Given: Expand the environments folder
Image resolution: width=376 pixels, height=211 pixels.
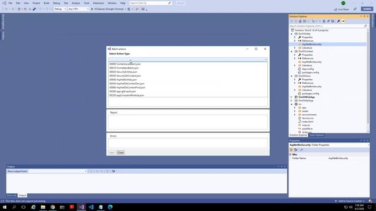Looking at the screenshot, I should click(295, 115).
